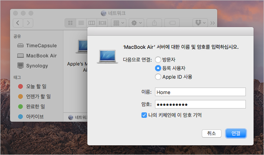This screenshot has height=155, width=264.
Task: Select MacBook Air in sidebar
Action: coord(37,55)
